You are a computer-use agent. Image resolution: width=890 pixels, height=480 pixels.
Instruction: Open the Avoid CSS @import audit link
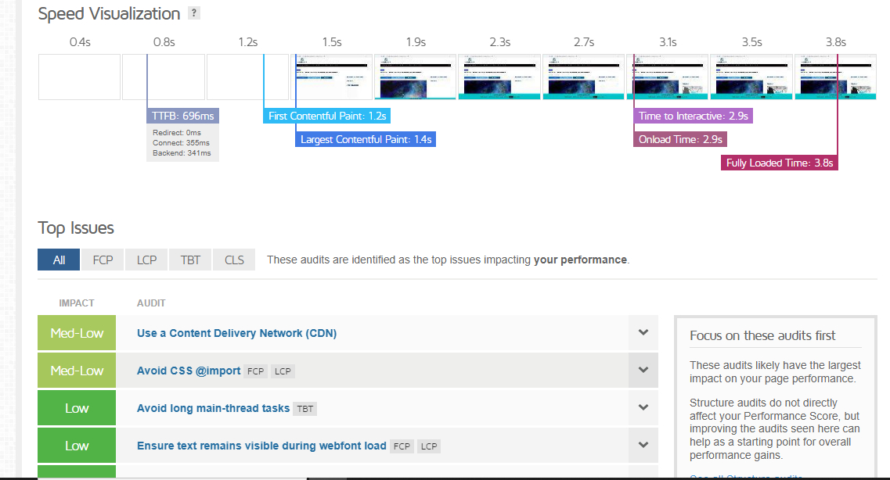click(x=189, y=371)
